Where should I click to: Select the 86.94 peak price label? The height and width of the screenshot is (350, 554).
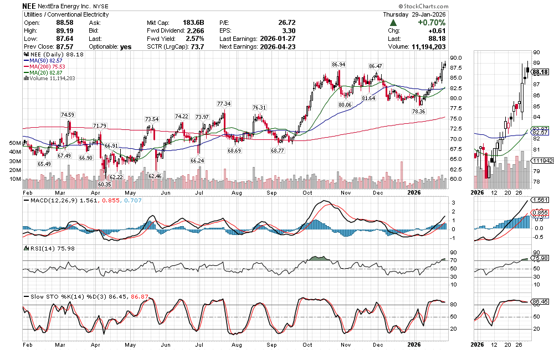tap(338, 65)
